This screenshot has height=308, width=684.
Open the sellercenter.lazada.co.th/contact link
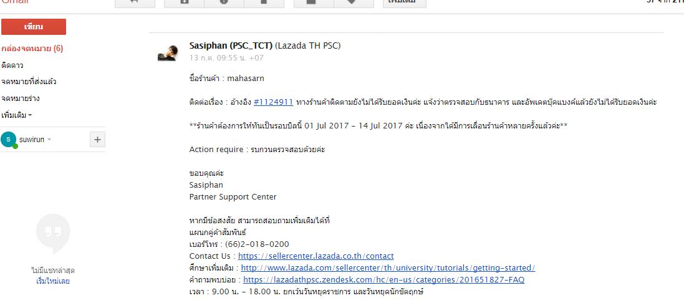tap(316, 256)
